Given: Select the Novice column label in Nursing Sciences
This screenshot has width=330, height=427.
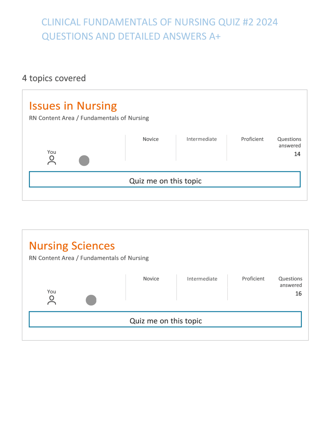Looking at the screenshot, I should (151, 279).
